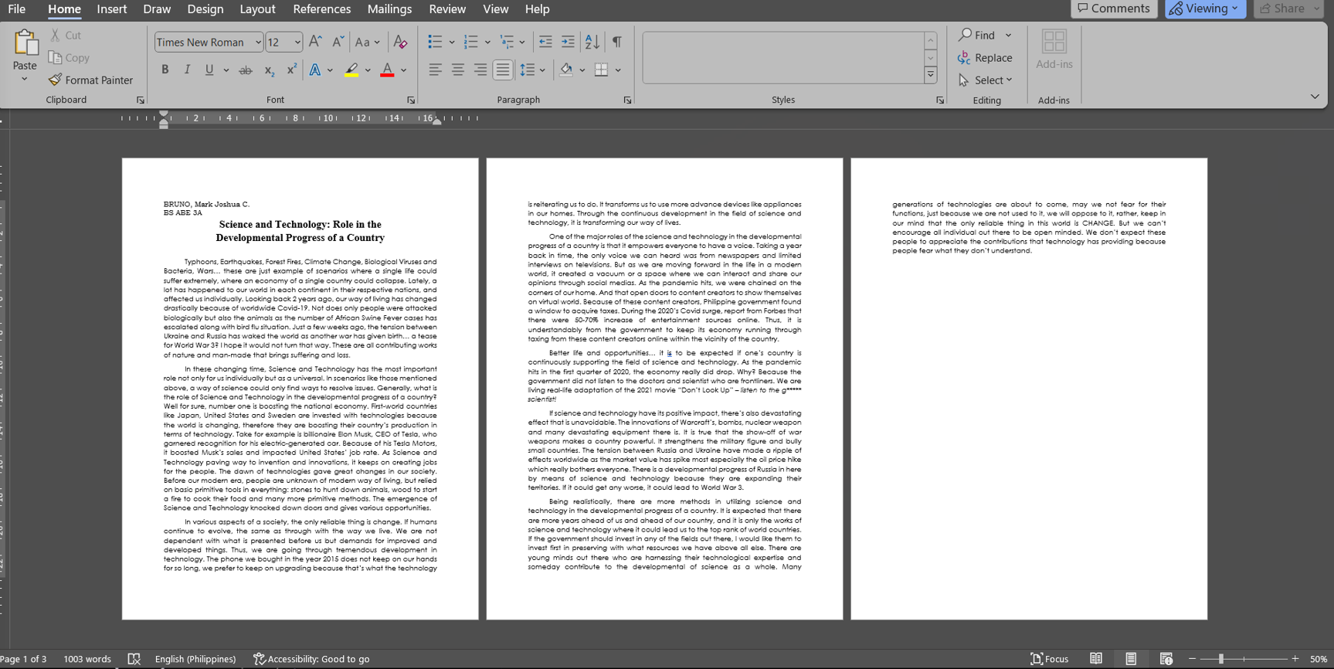Open the References tab

pos(322,9)
